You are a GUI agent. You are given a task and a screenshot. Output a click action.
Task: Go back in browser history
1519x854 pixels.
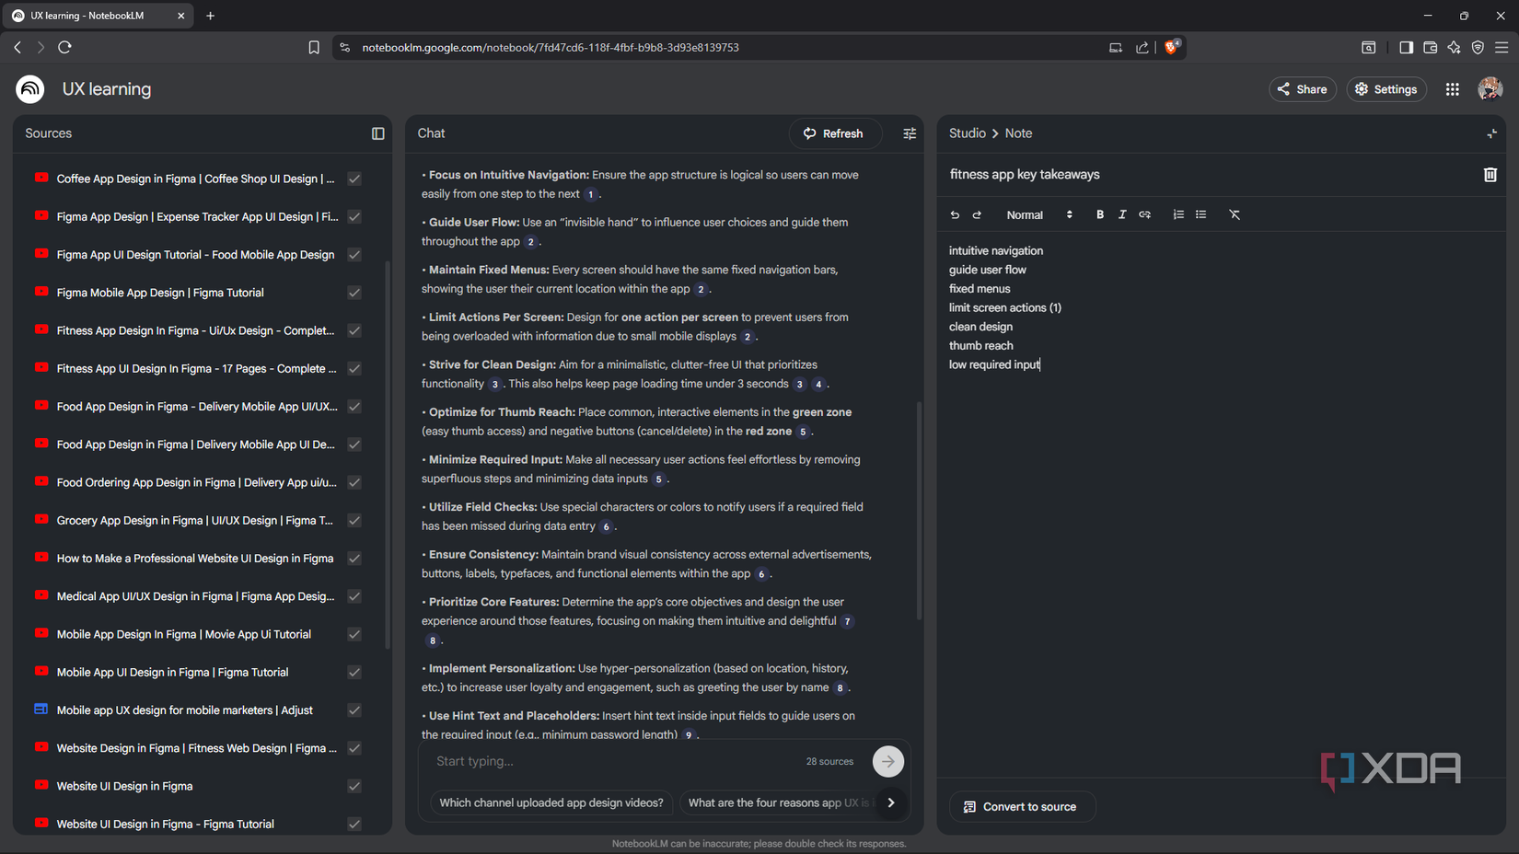coord(17,47)
